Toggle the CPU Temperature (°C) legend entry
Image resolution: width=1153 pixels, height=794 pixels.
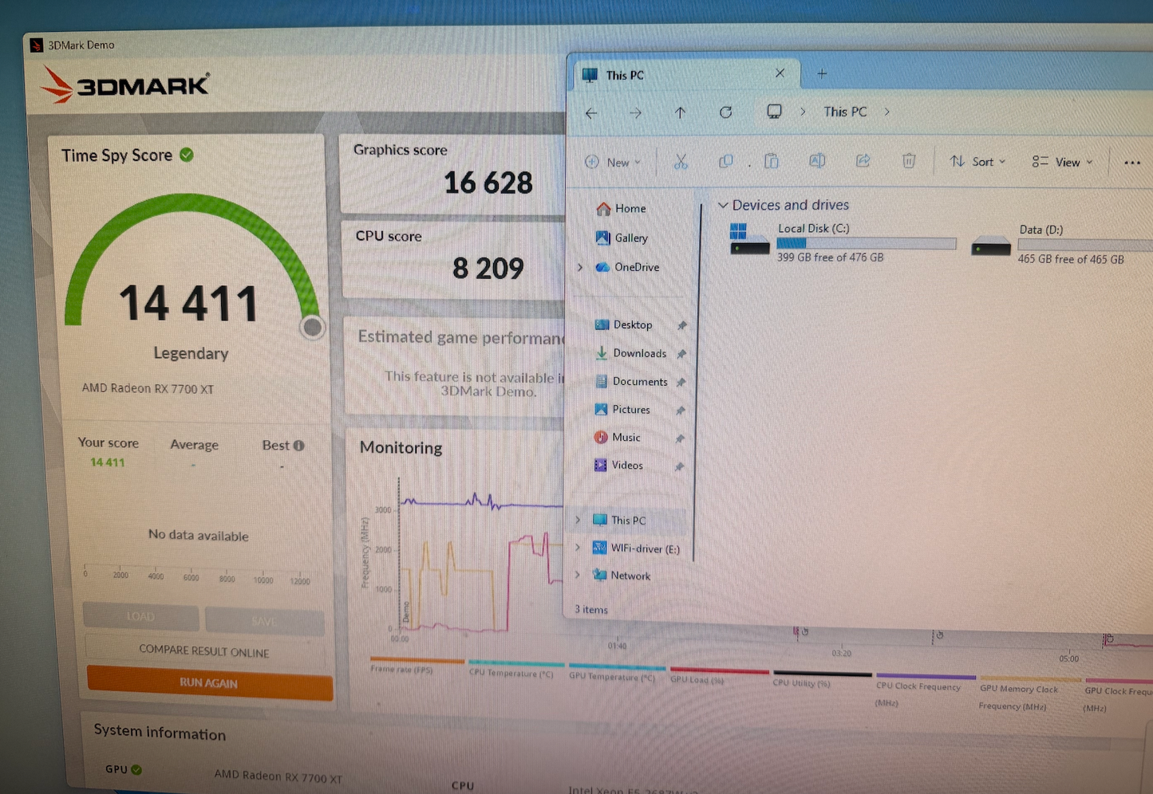[515, 668]
